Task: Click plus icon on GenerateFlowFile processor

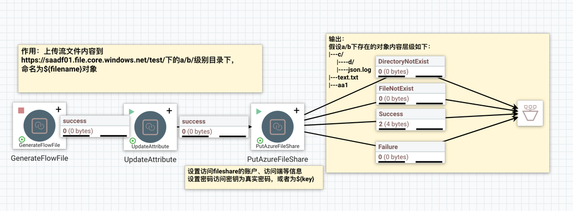Action: tap(59, 109)
